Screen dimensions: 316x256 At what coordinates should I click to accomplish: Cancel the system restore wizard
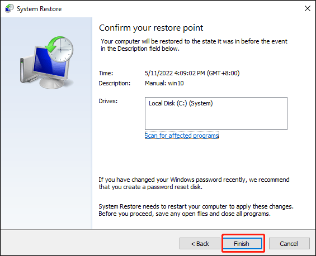pyautogui.click(x=289, y=244)
